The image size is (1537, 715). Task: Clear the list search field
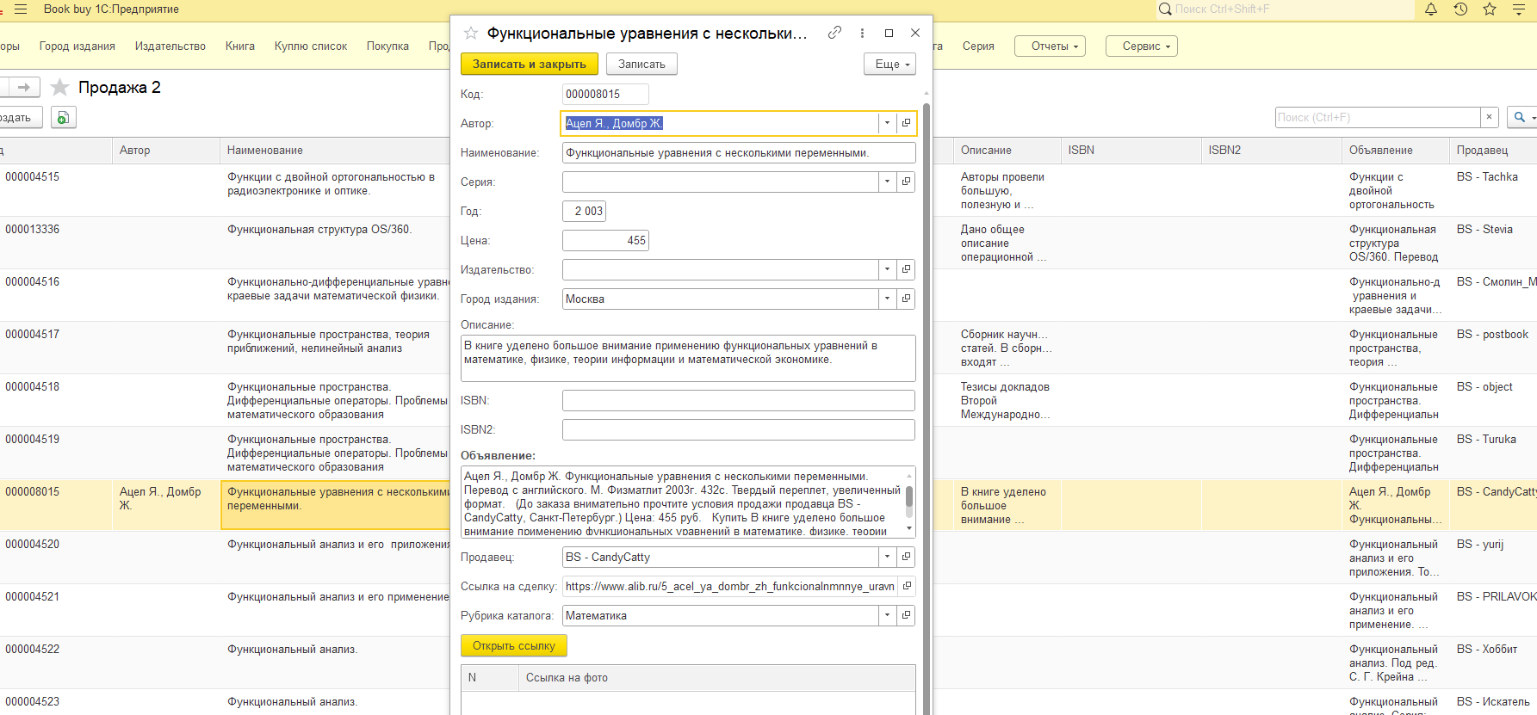(1490, 117)
